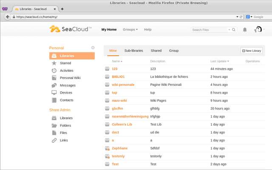Click library icon beside maro-wiki

107,101
